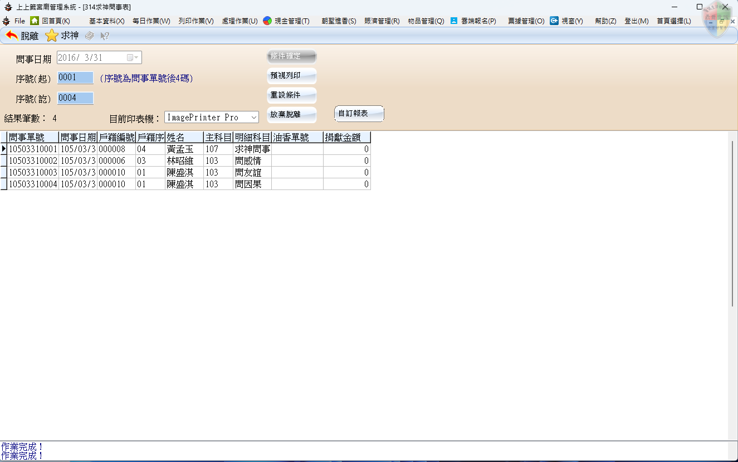
Task: Click the 序號(起) input field
Action: (x=75, y=77)
